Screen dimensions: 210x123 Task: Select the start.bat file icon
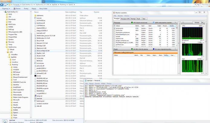pos(35,98)
